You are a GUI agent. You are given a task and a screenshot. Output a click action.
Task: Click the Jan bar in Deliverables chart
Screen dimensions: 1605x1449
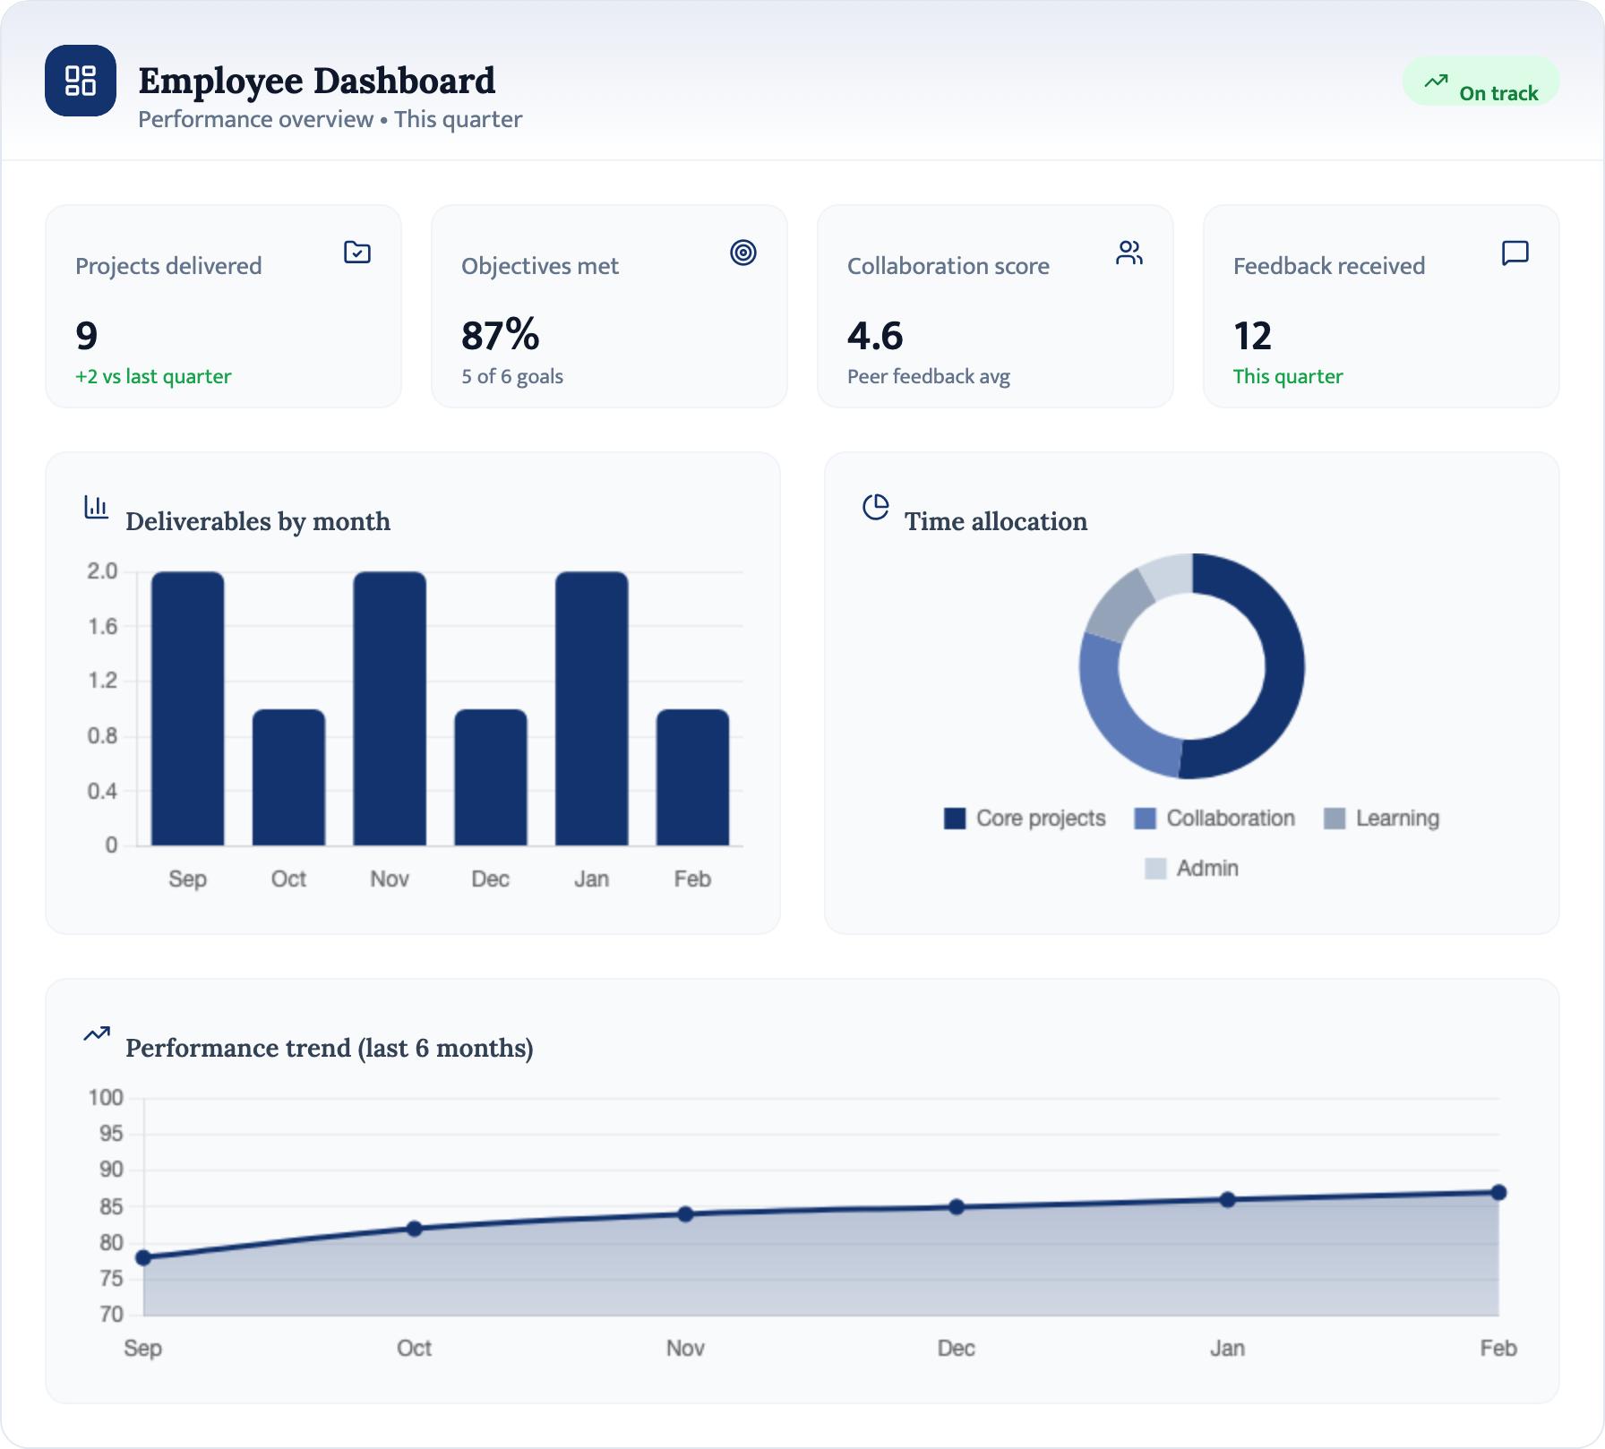click(592, 708)
